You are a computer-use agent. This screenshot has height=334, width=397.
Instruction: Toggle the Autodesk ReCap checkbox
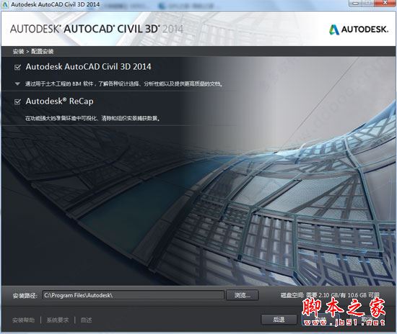point(17,101)
